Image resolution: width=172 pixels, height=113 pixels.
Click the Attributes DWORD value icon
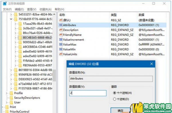tap(61, 25)
